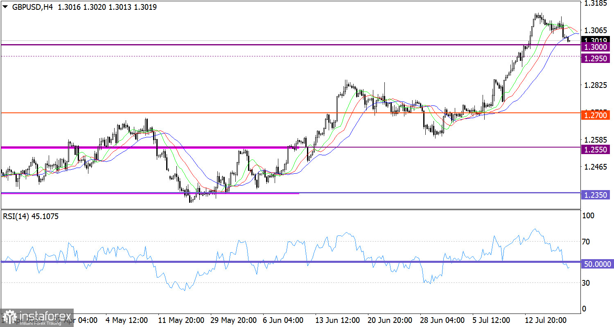Click the 1.3185 price axis value
This screenshot has width=614, height=327.
click(596, 3)
